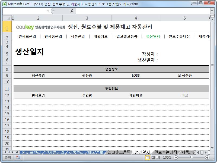Click vertical scrollbar up arrow

tap(212, 20)
